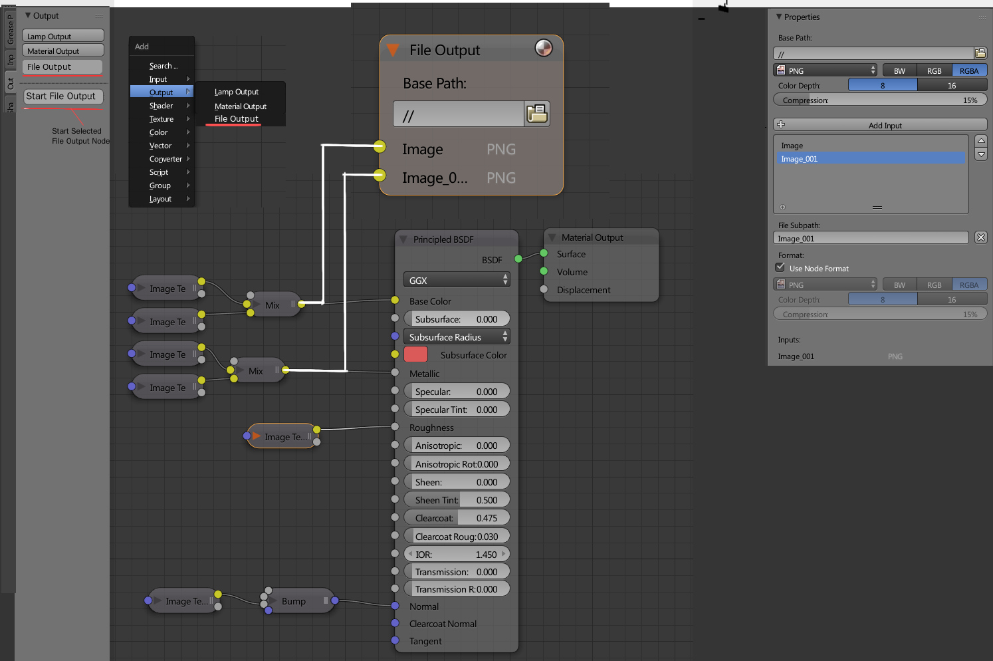Click the Displacement socket on Material Output node

pyautogui.click(x=544, y=289)
